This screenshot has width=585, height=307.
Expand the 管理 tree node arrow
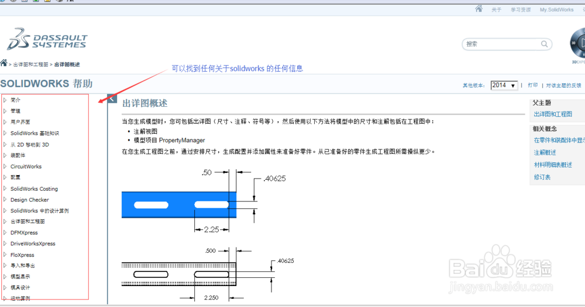coord(5,111)
